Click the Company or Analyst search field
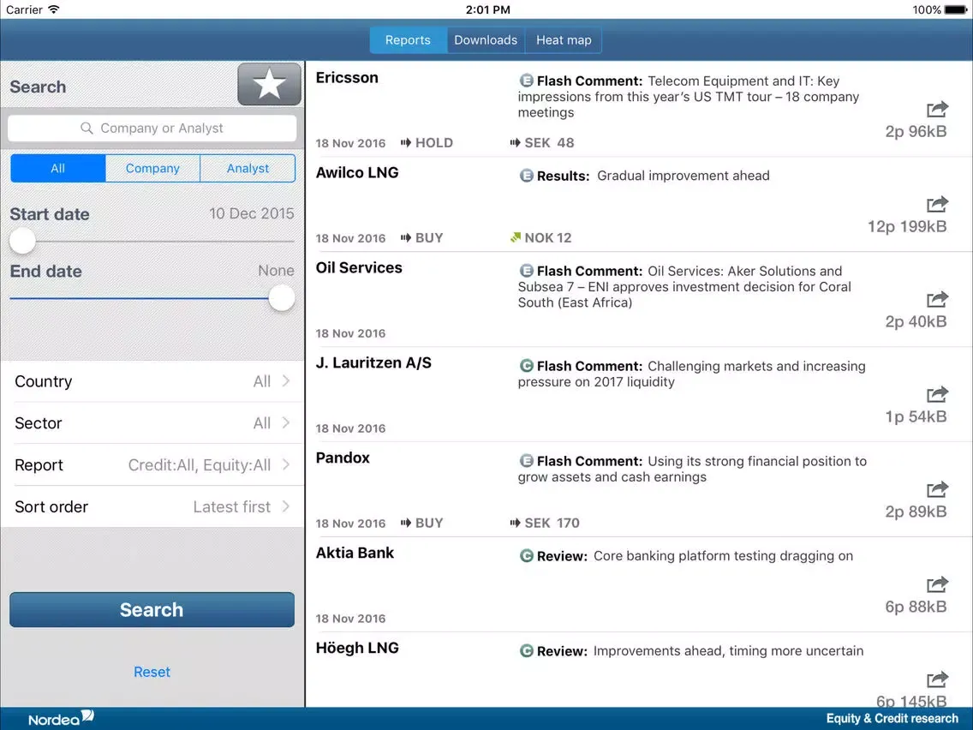The image size is (973, 730). 152,129
